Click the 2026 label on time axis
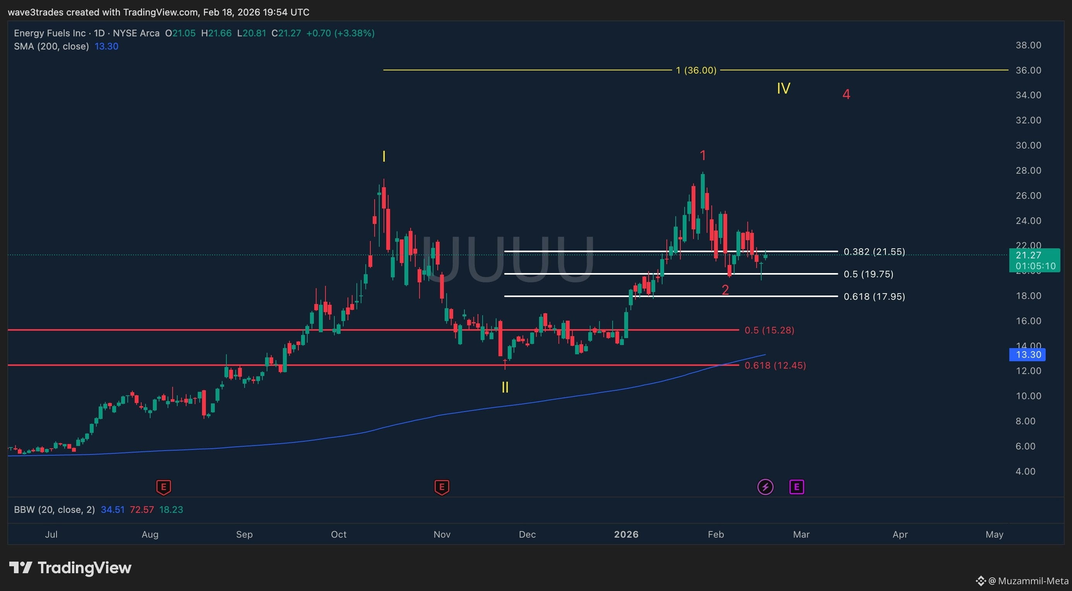Screen dimensions: 1072x591 click(x=626, y=535)
